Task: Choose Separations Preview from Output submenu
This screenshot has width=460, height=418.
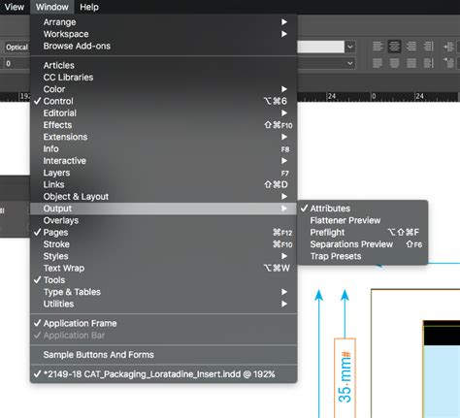Action: [x=363, y=244]
